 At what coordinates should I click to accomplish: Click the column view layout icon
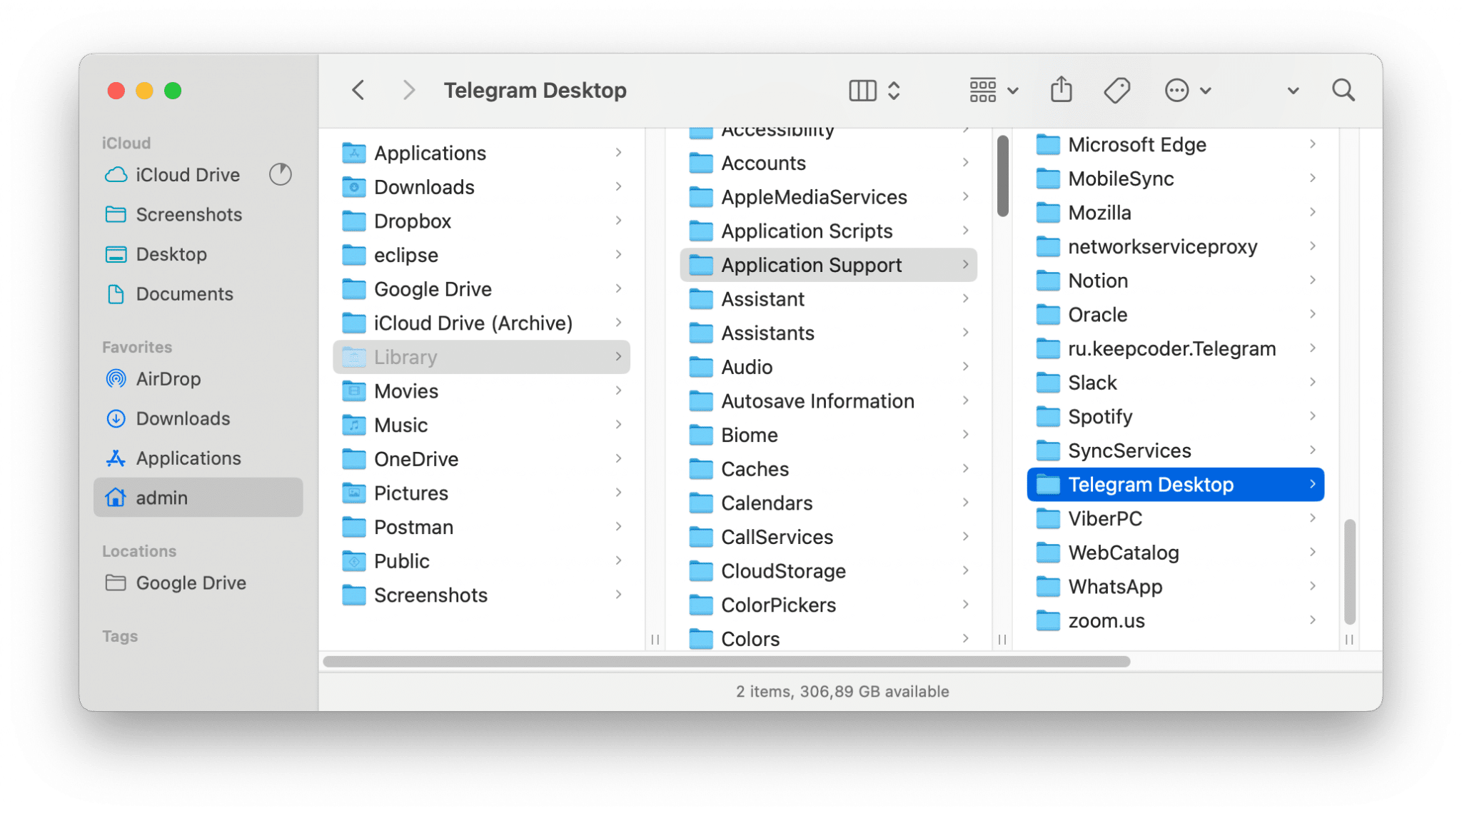point(862,89)
